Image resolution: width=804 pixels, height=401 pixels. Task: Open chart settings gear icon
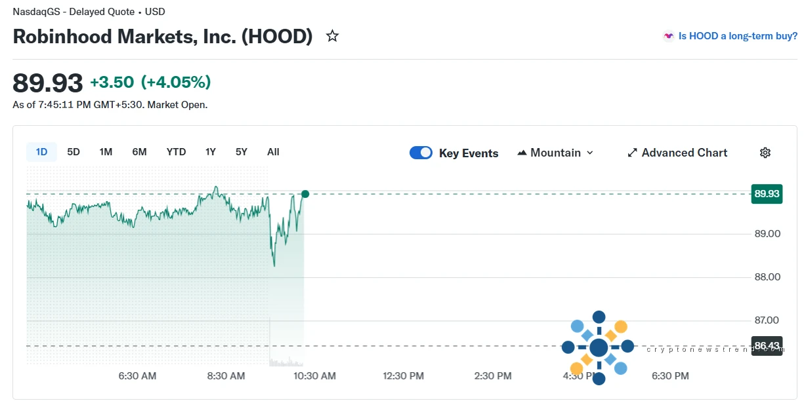pos(765,153)
